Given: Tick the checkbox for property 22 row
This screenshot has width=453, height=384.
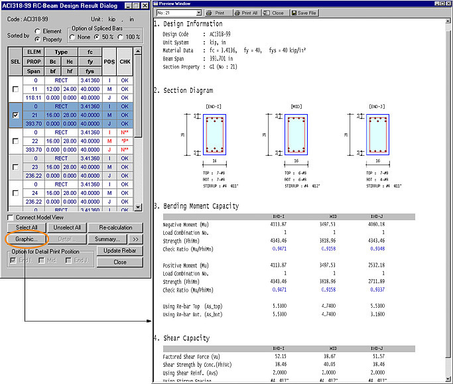Looking at the screenshot, I should tap(15, 141).
